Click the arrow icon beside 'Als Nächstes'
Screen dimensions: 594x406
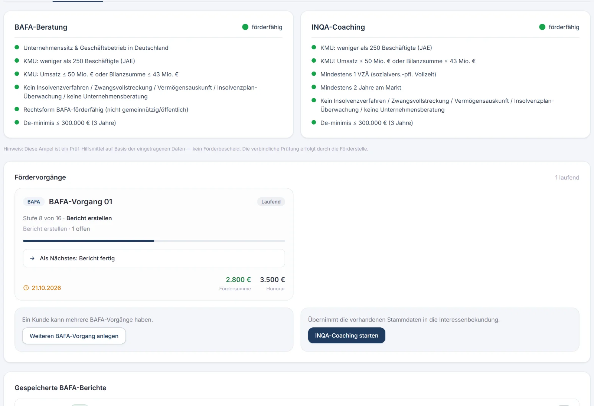32,258
